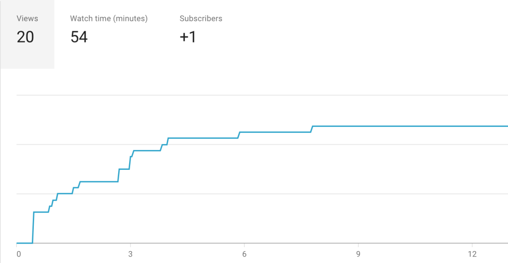Click the 54 watch time value
Screen dimensions: 508x263
[79, 37]
